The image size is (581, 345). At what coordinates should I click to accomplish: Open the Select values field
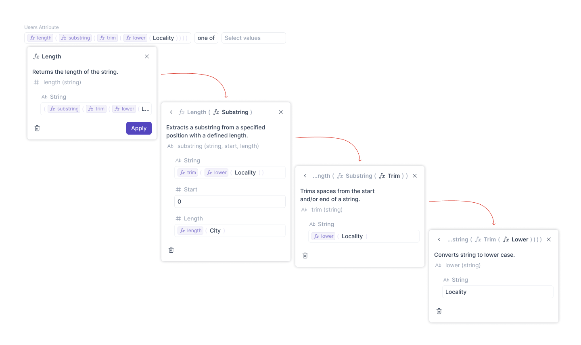point(253,38)
